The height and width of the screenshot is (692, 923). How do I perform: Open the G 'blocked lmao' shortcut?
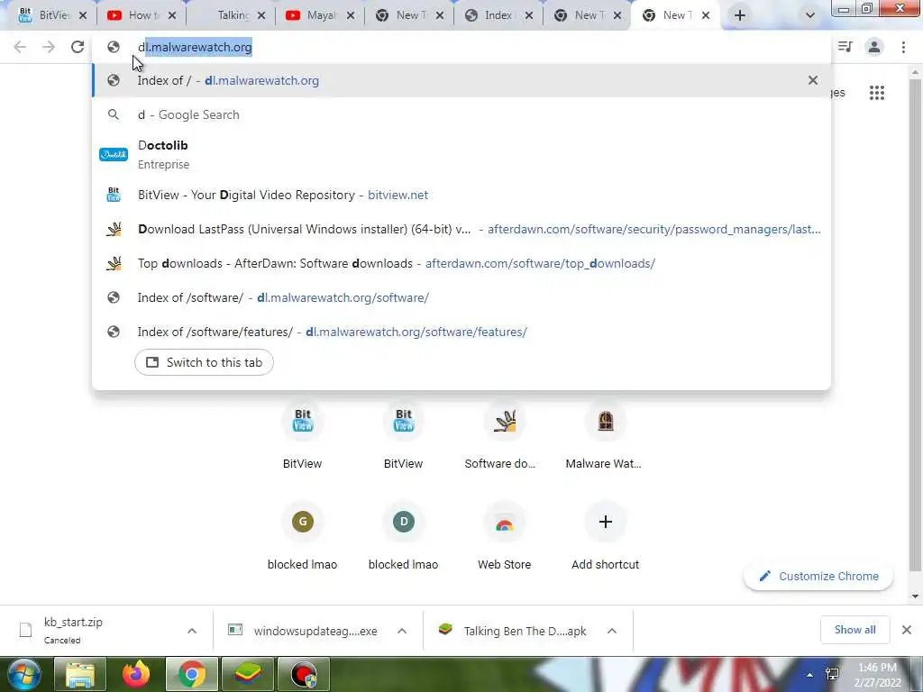pyautogui.click(x=303, y=537)
